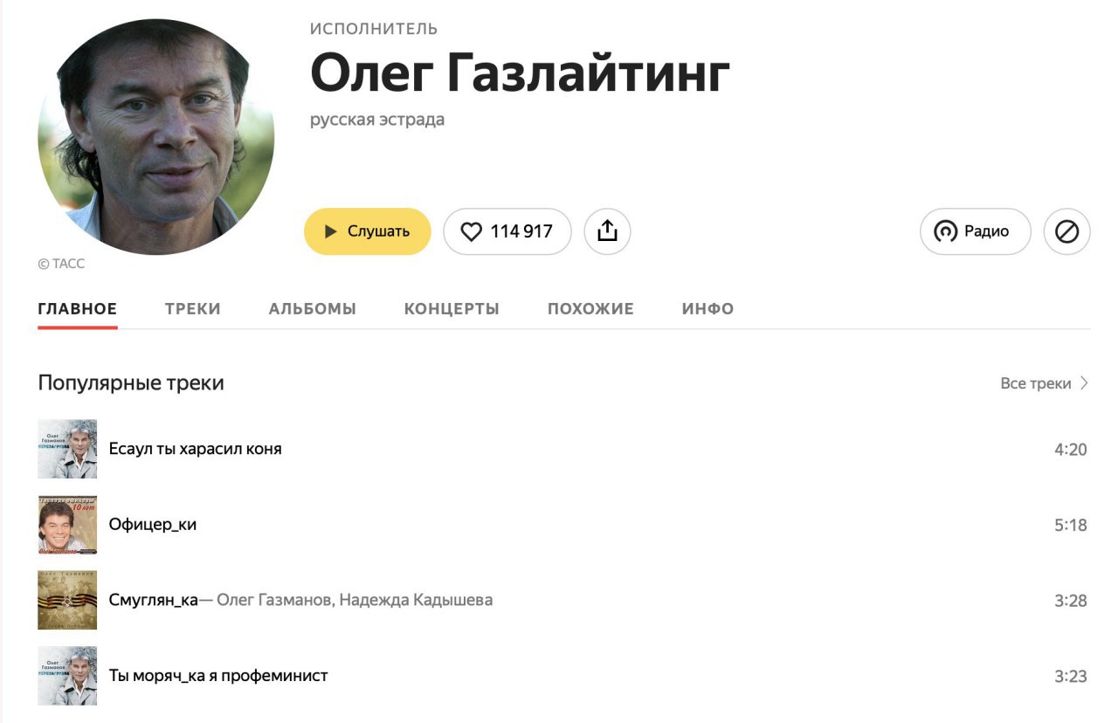Screen dimensions: 1118x723
Task: Go to the Концерты tab
Action: coord(452,308)
